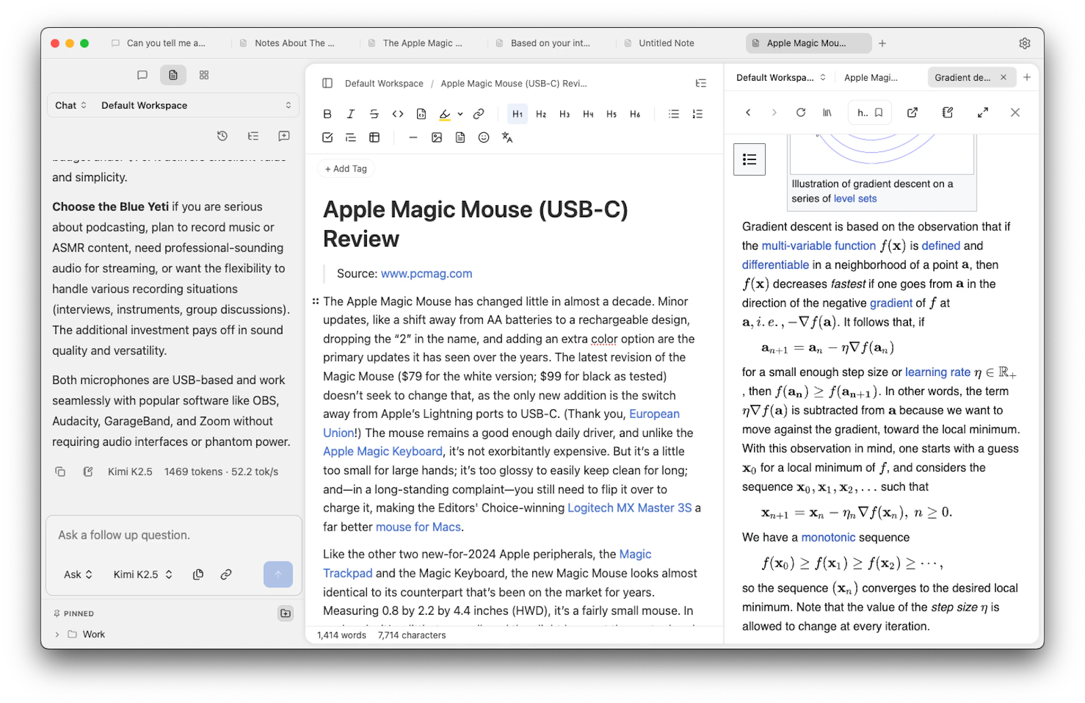Apply strikethrough formatting
Screen dimensions: 1085x703
[374, 114]
